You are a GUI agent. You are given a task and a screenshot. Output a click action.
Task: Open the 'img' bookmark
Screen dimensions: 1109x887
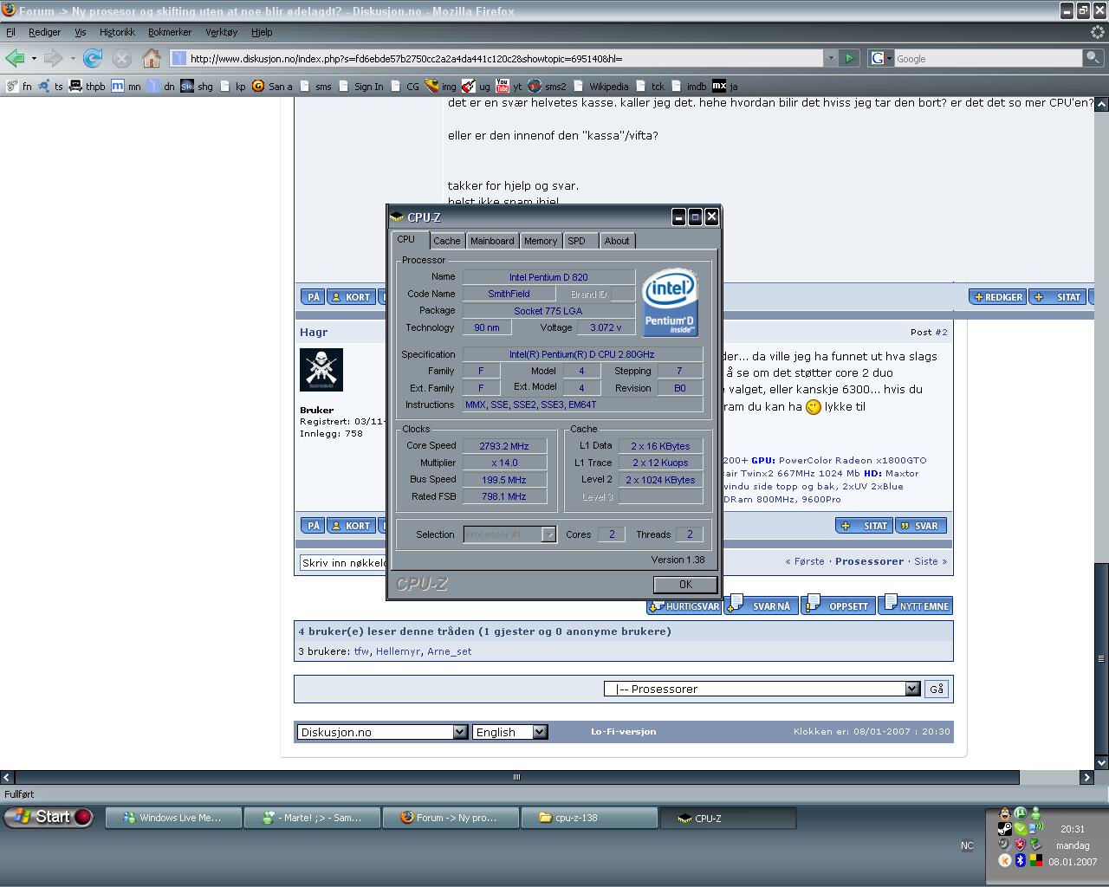coord(440,86)
